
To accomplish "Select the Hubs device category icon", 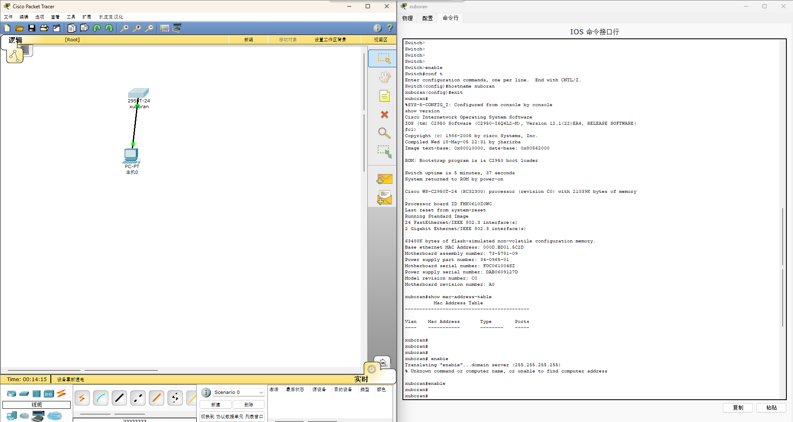I will [x=36, y=394].
